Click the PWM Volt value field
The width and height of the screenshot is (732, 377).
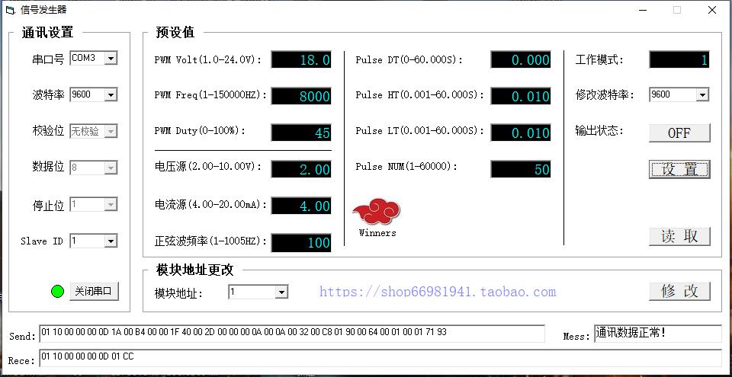click(301, 60)
